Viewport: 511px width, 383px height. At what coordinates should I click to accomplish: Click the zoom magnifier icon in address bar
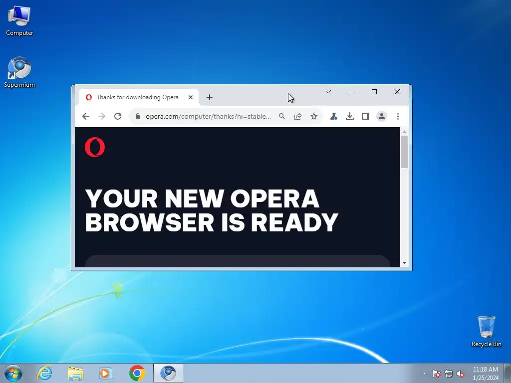(x=282, y=116)
